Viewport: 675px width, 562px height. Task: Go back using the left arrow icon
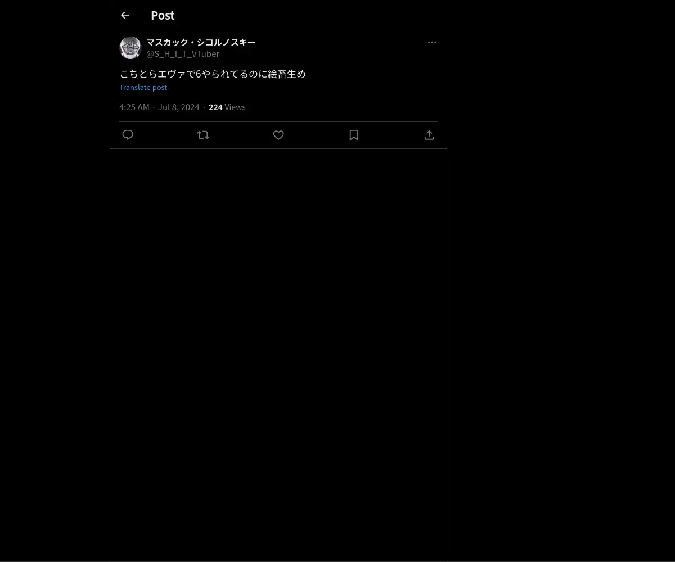click(125, 15)
